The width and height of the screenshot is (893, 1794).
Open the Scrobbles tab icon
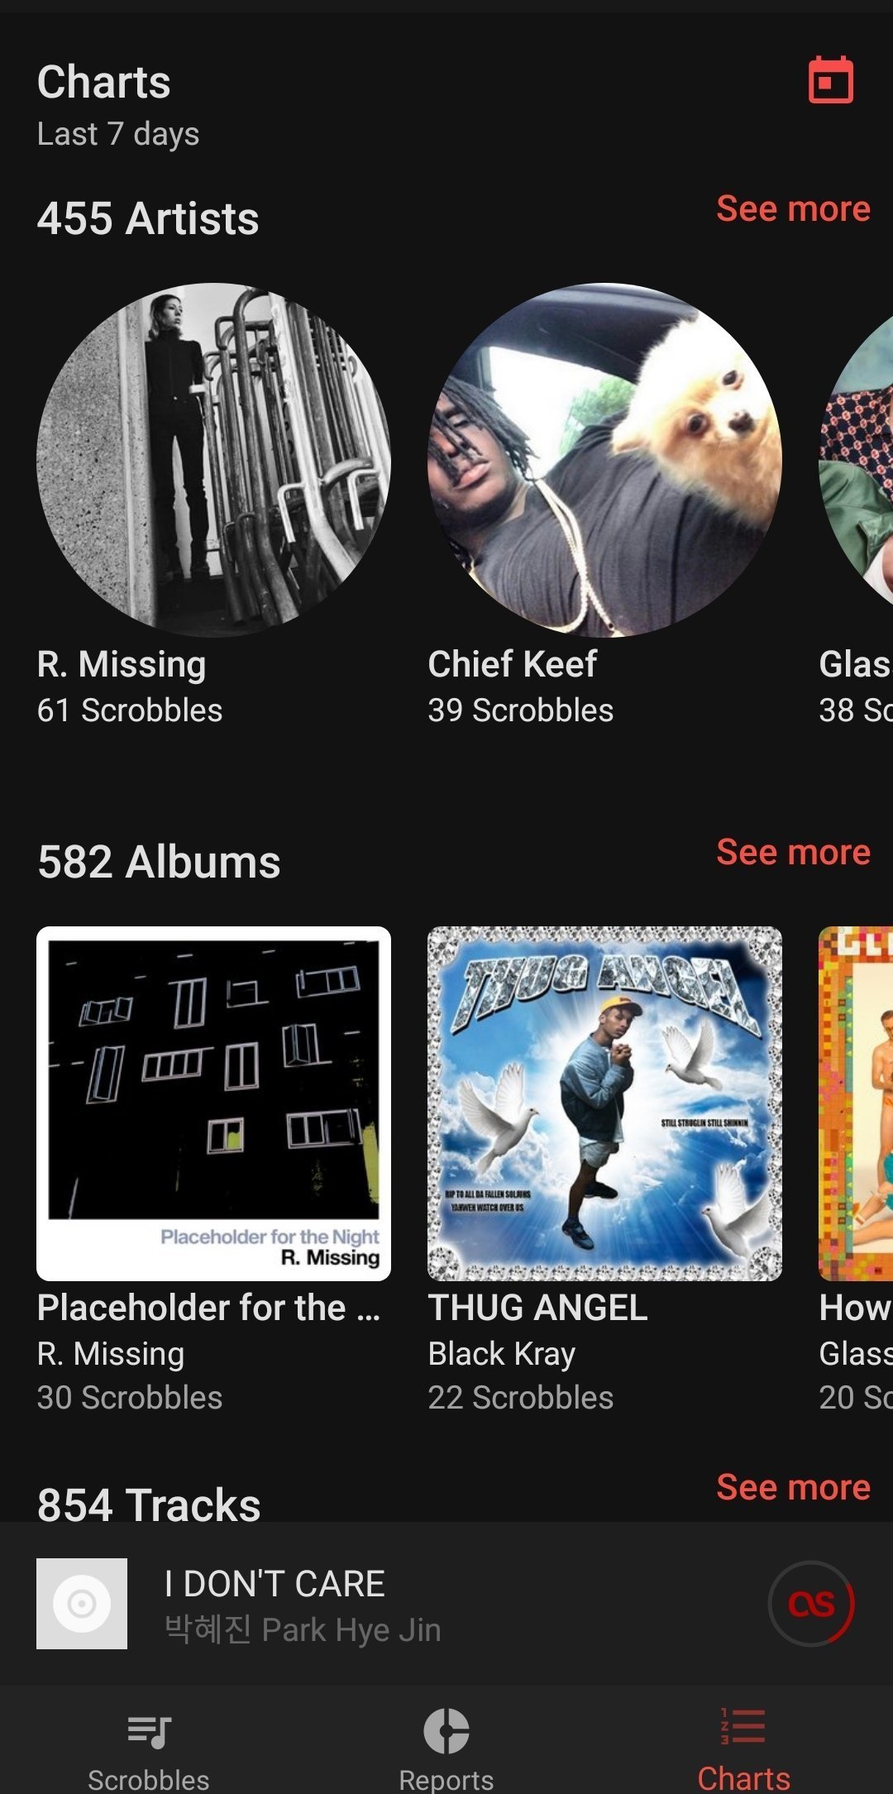[149, 1730]
